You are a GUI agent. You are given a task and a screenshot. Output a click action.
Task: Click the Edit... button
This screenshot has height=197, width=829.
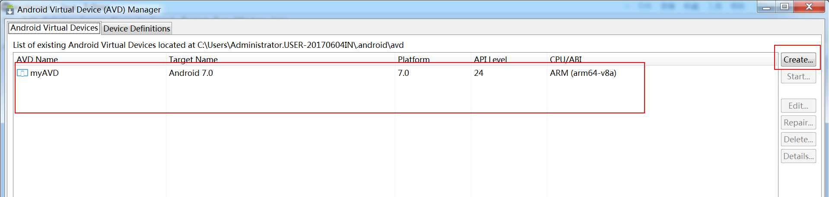(x=798, y=106)
